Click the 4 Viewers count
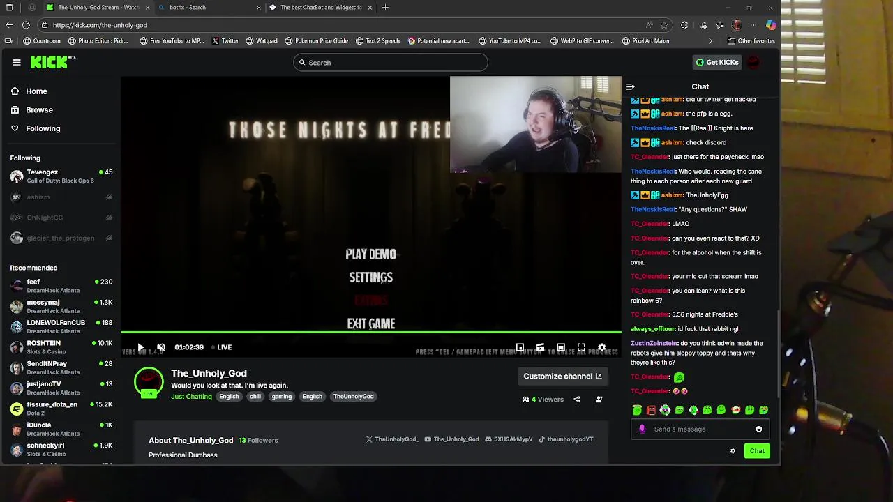 543,400
